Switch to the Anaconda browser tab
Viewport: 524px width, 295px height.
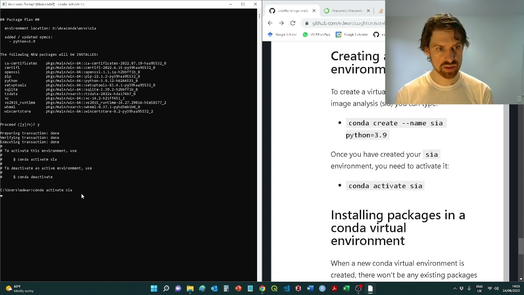[x=347, y=11]
